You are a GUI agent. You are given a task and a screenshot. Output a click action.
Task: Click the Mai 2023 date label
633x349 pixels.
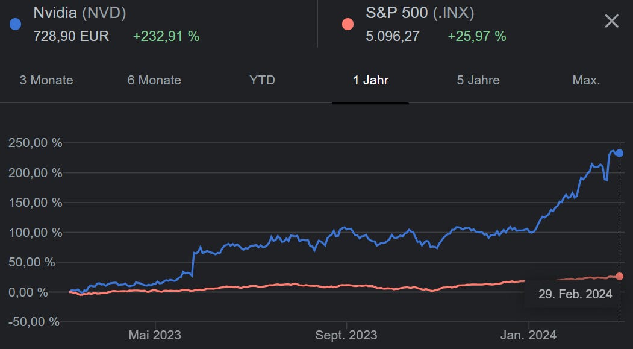click(x=155, y=335)
